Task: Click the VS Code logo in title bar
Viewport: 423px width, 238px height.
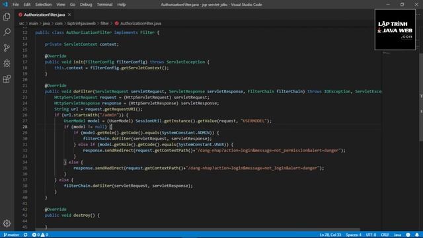Action: tap(5, 5)
